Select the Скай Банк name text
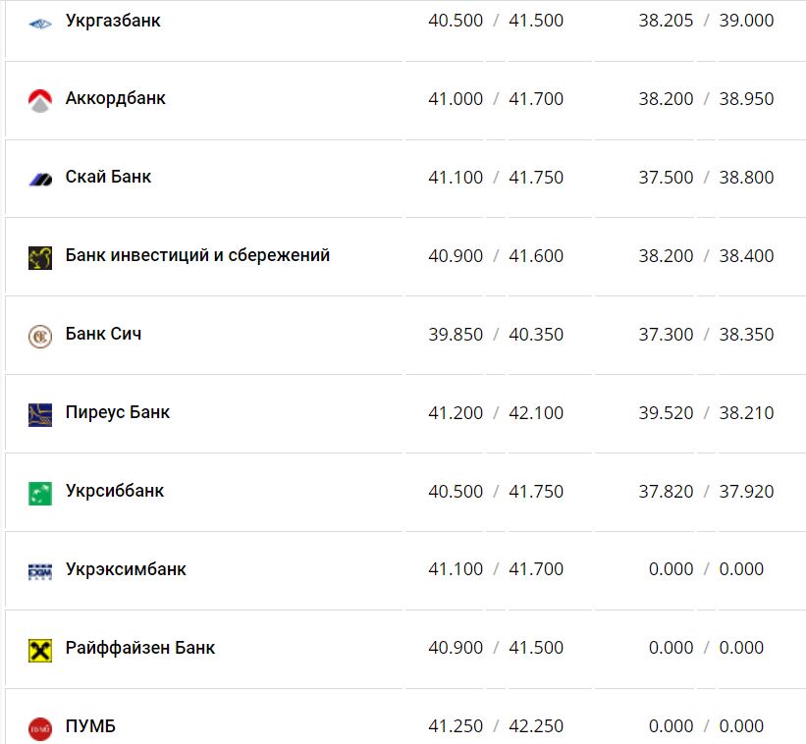This screenshot has width=806, height=744. pyautogui.click(x=108, y=178)
